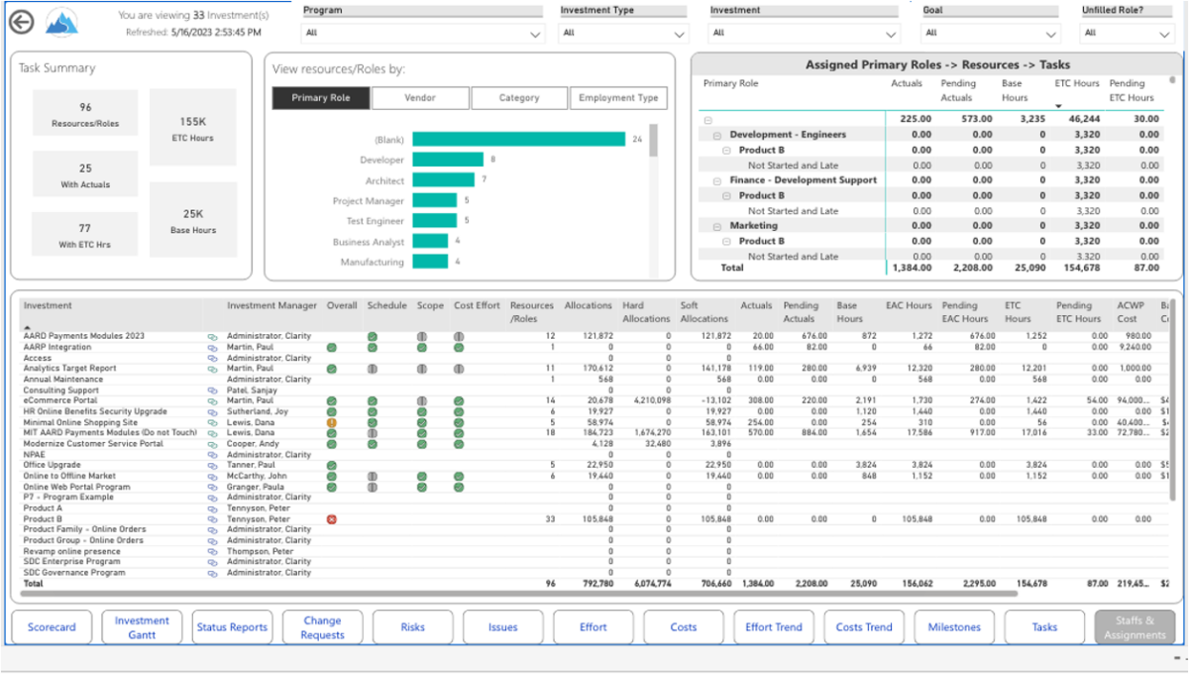Open the Investment filter dropdown
Image resolution: width=1189 pixels, height=674 pixels.
pos(804,33)
